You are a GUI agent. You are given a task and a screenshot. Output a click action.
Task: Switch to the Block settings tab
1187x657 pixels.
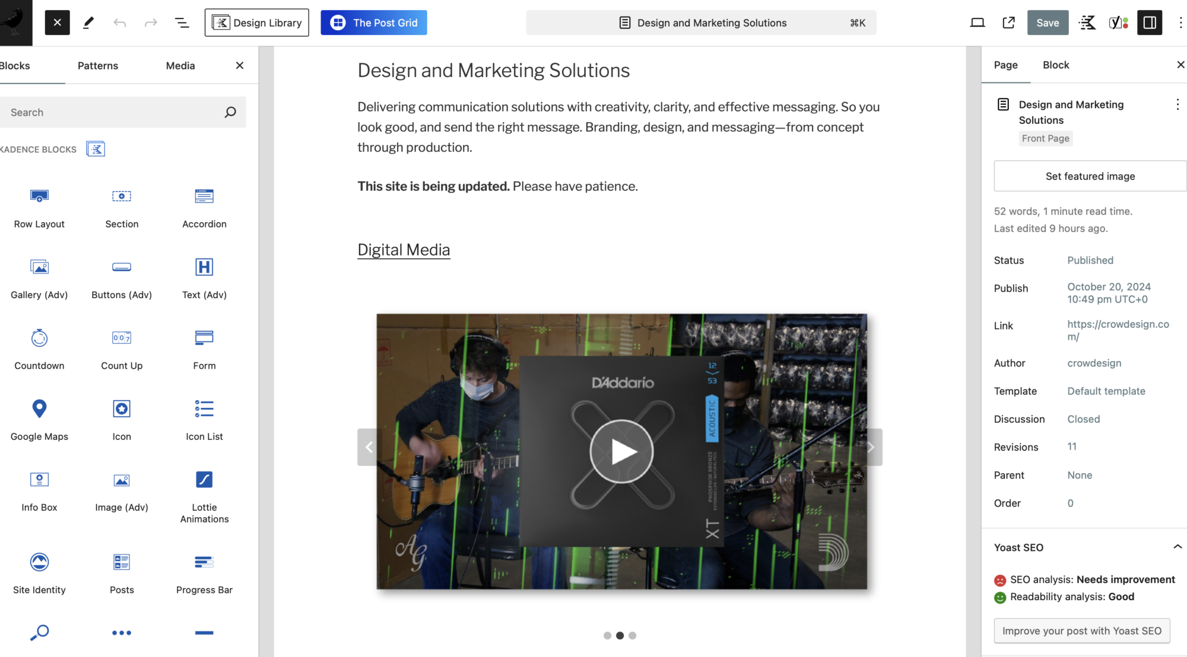(1055, 65)
